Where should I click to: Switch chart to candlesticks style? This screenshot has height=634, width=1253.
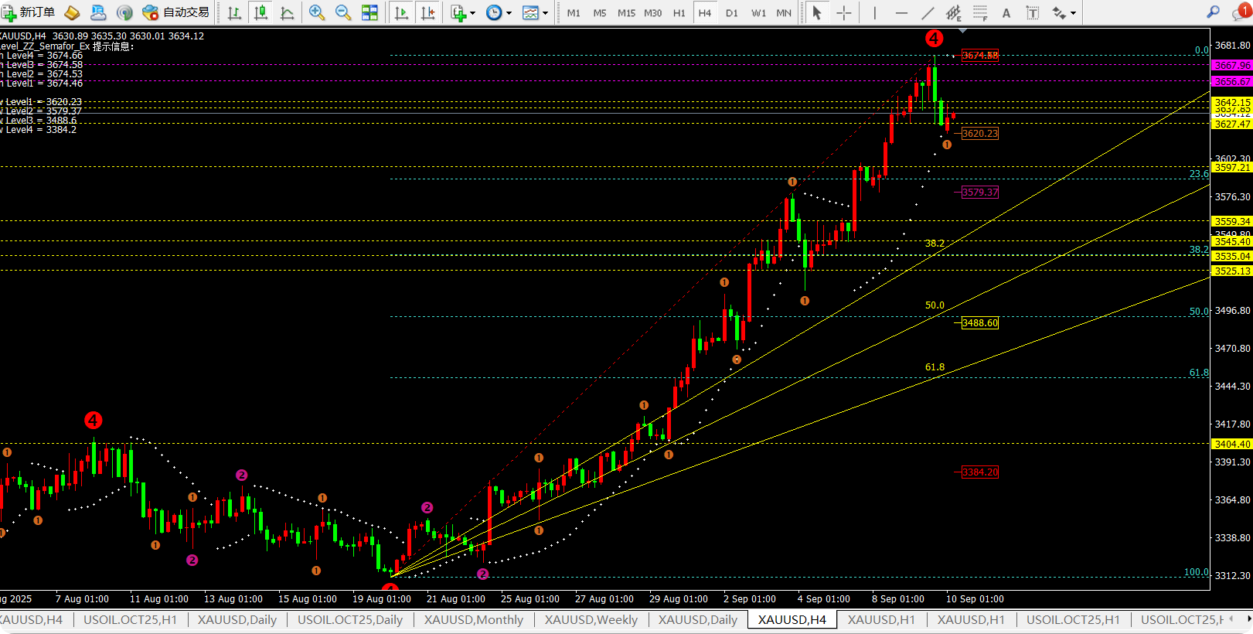261,12
